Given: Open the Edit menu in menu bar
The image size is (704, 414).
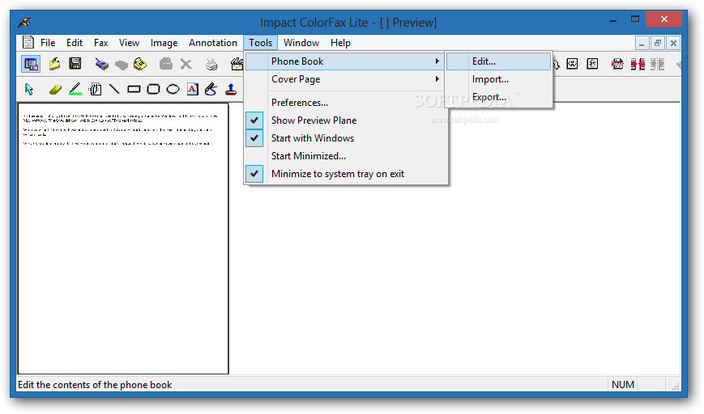Looking at the screenshot, I should click(75, 43).
